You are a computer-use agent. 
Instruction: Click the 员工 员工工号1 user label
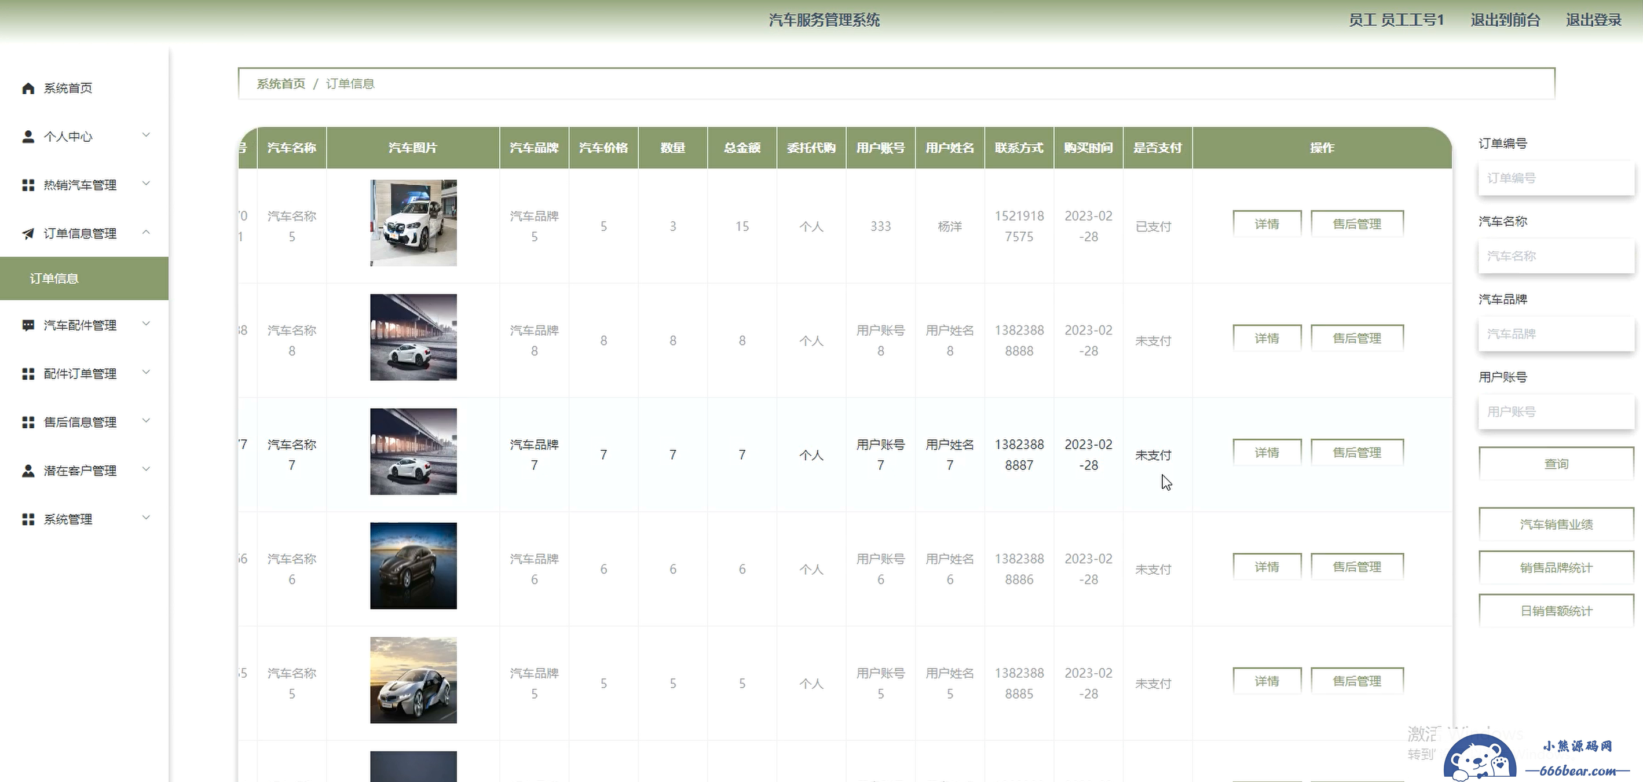(1396, 20)
